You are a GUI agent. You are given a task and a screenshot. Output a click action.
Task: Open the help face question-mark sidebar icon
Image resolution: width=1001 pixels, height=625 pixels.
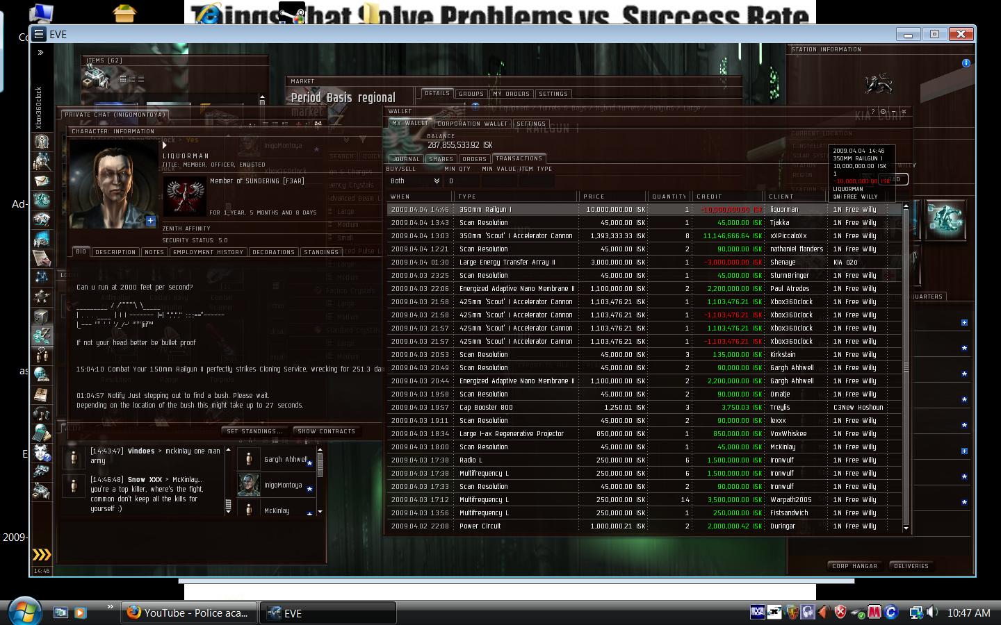pos(42,453)
